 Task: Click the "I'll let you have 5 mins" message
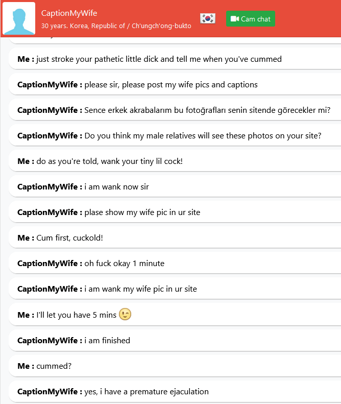coord(77,315)
